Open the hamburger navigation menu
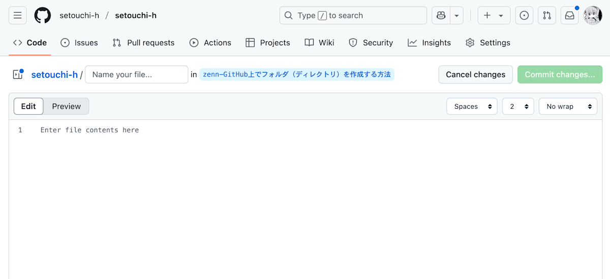The width and height of the screenshot is (610, 279). 17,15
